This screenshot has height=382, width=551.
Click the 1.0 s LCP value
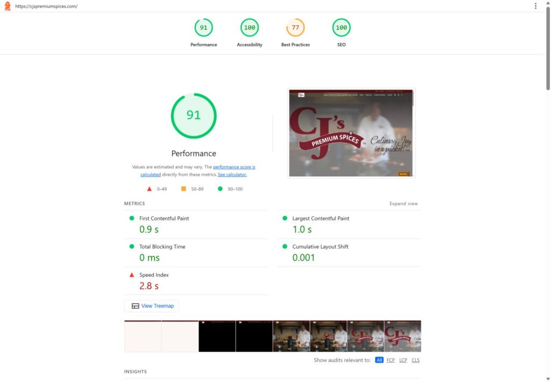302,229
